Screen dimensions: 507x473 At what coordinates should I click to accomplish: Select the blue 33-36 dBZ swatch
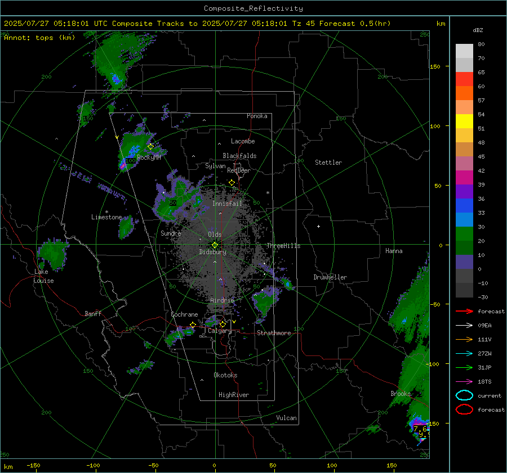[464, 206]
